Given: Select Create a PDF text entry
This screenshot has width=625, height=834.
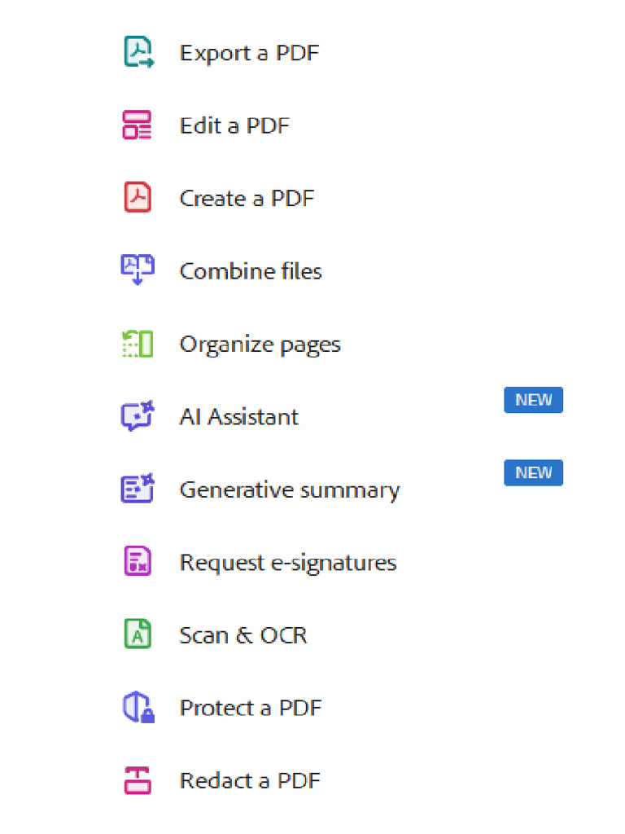Looking at the screenshot, I should (247, 198).
